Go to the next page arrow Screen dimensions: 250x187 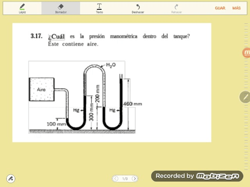pos(134,179)
